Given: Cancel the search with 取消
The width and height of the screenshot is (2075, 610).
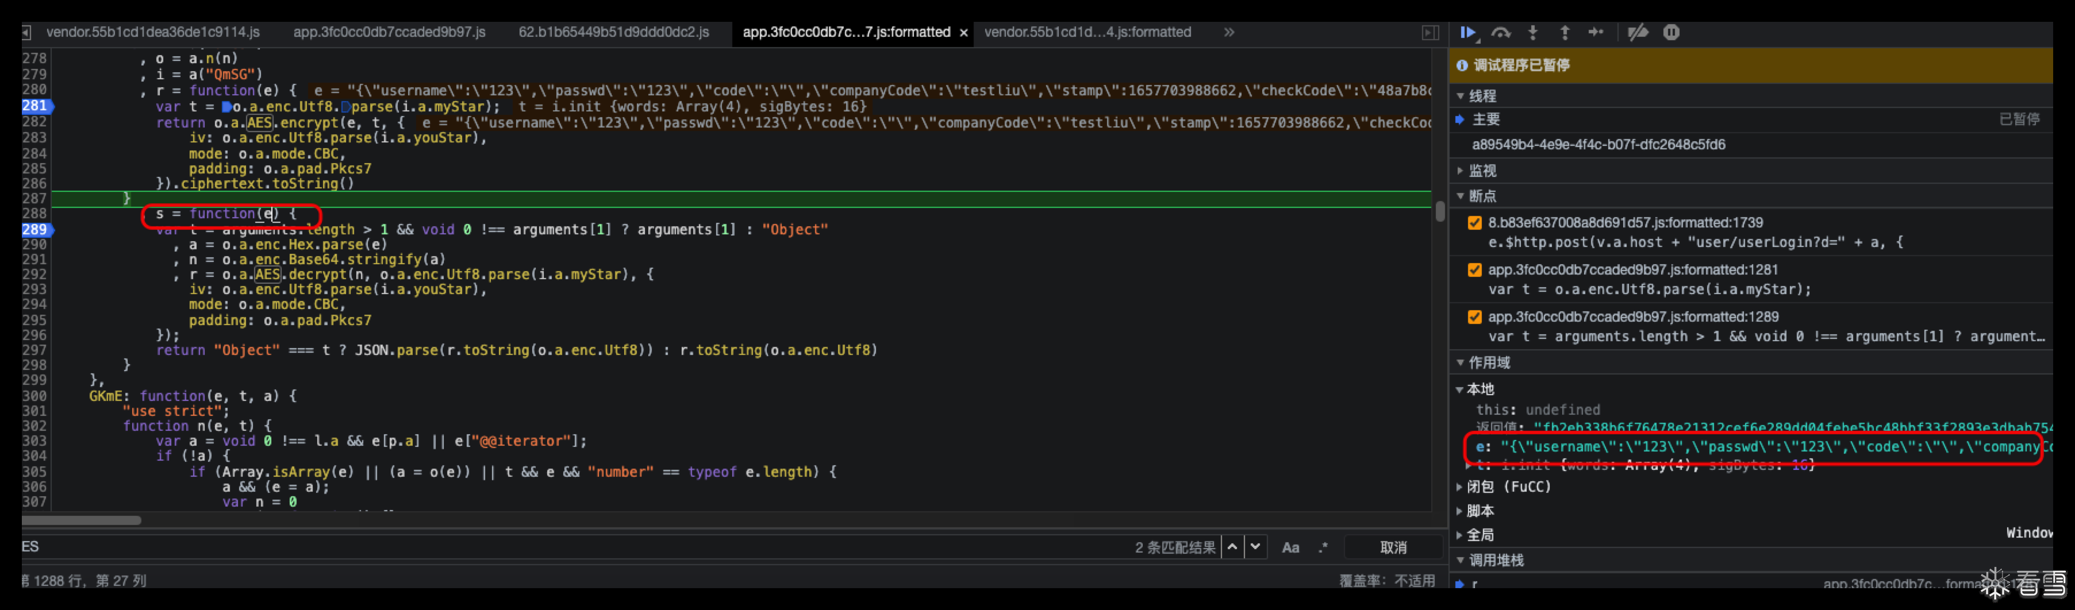Looking at the screenshot, I should click(x=1393, y=547).
